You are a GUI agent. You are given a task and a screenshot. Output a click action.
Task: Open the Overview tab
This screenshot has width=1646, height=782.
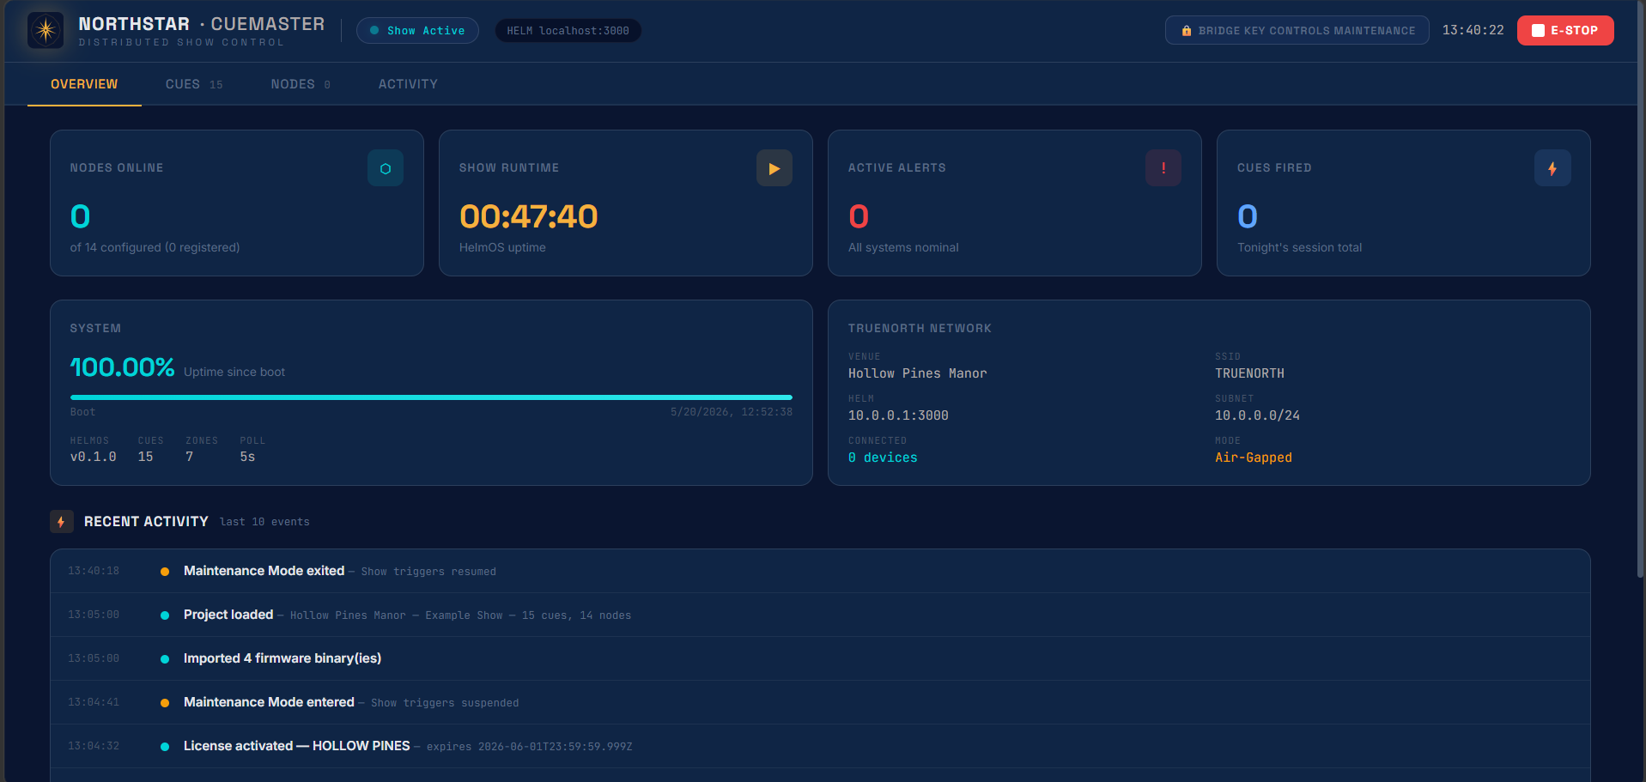[x=84, y=84]
